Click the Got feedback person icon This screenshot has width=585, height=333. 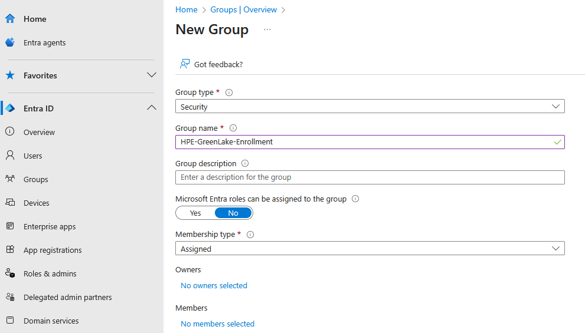[x=185, y=64]
